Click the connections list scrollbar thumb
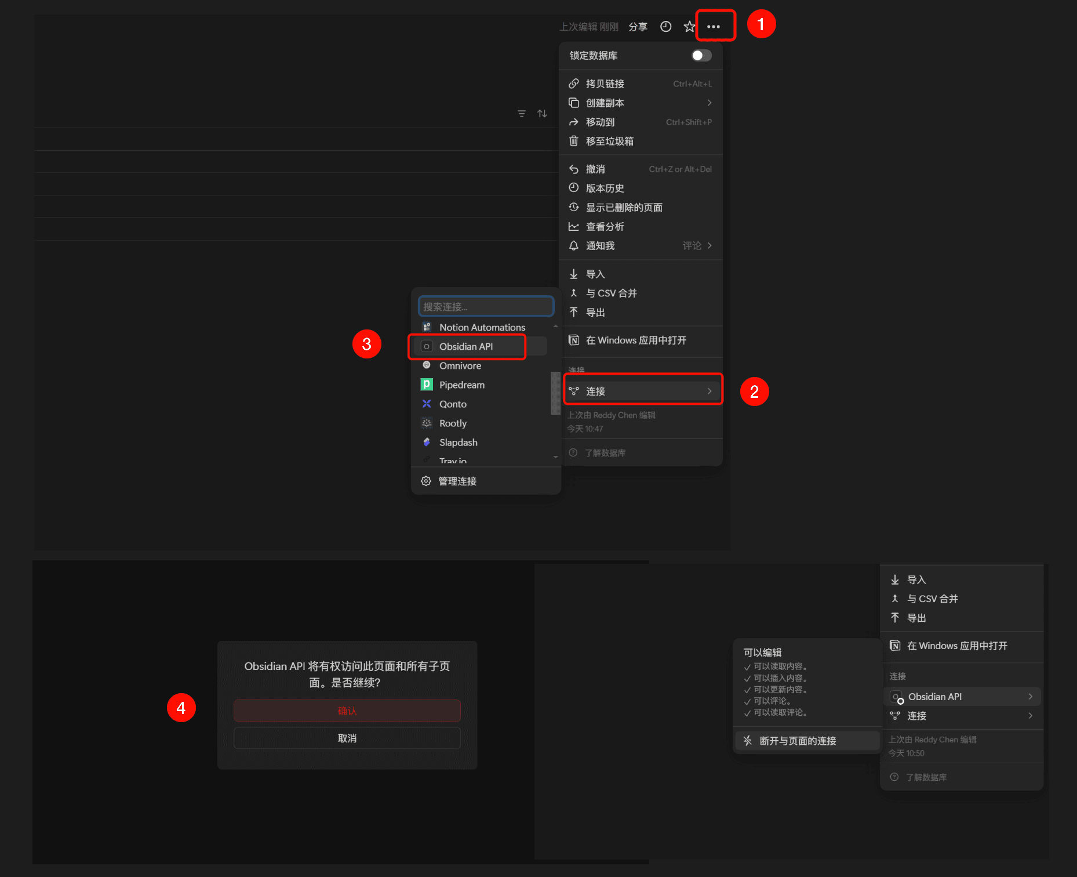 (x=555, y=393)
